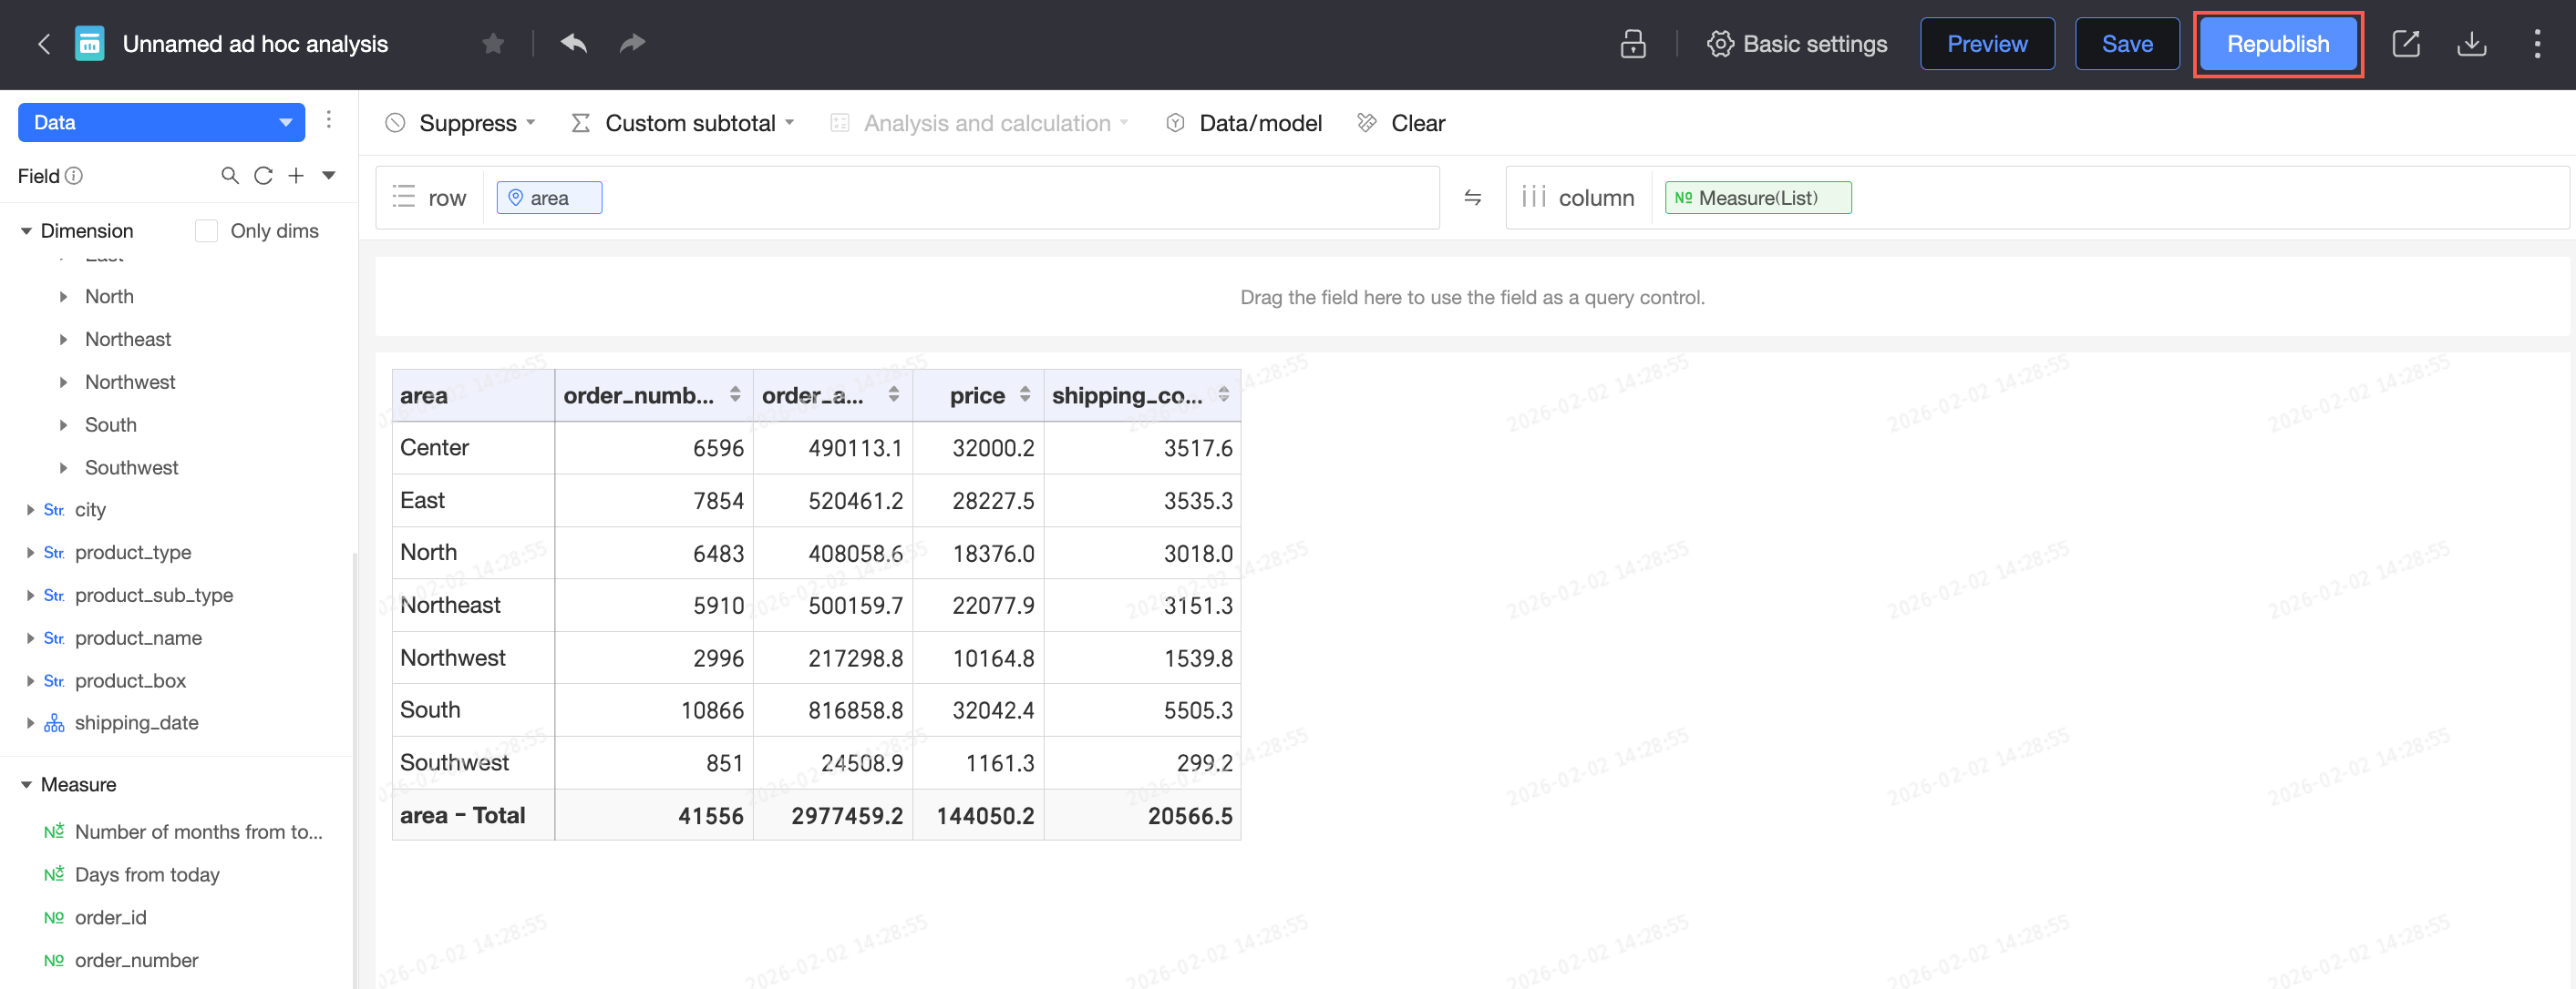The width and height of the screenshot is (2576, 989).
Task: Star the Unnamed ad hoc analysis
Action: [x=493, y=44]
